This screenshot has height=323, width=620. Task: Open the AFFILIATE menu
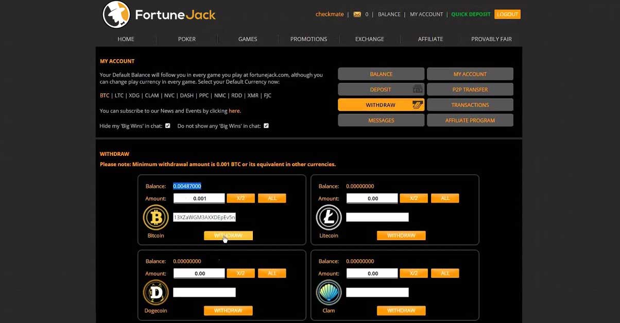(430, 39)
